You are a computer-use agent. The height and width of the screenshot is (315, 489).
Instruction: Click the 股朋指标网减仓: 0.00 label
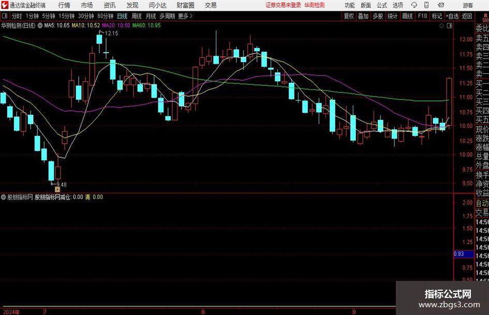point(59,197)
